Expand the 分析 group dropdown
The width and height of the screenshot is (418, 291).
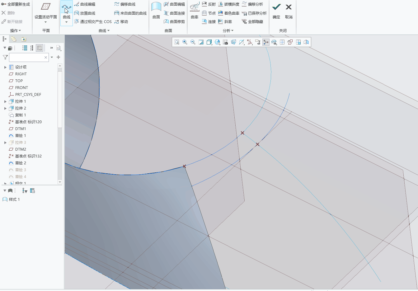tap(228, 31)
